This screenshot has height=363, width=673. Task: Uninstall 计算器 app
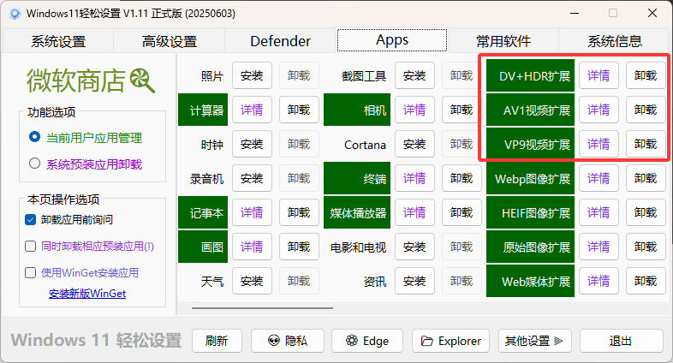pyautogui.click(x=299, y=110)
